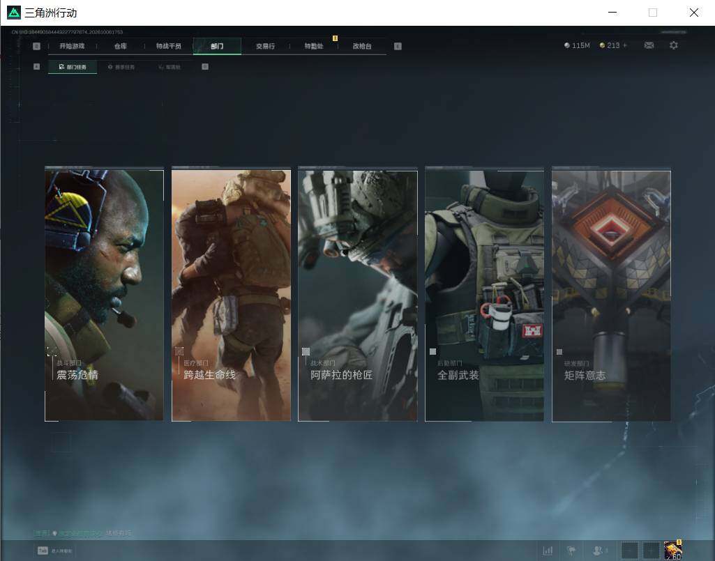Open the 改枪台 tab
715x561 pixels.
tap(362, 46)
